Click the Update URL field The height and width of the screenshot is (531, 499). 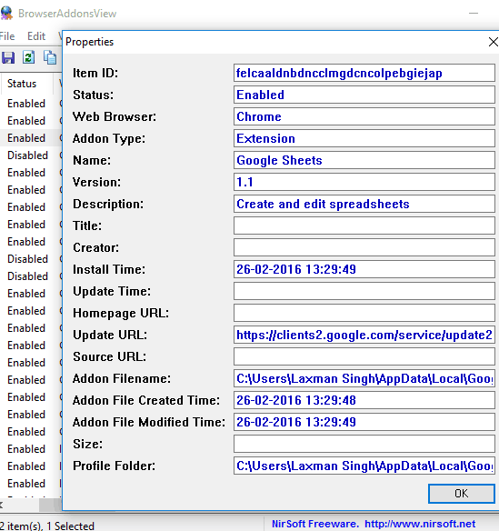point(364,335)
